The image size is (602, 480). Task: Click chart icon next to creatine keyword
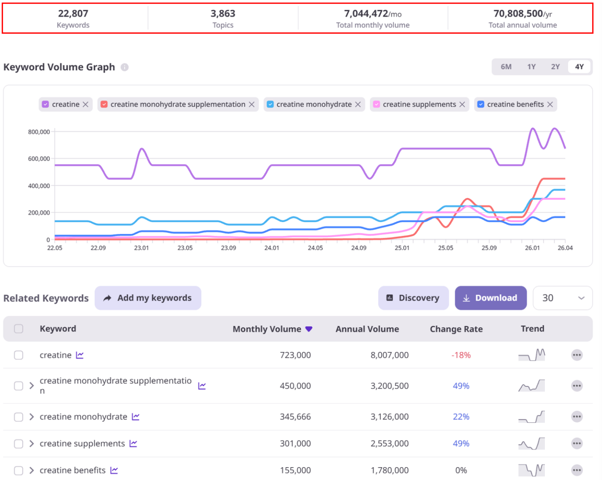(x=80, y=355)
